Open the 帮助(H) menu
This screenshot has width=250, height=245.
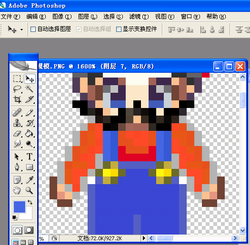click(216, 17)
